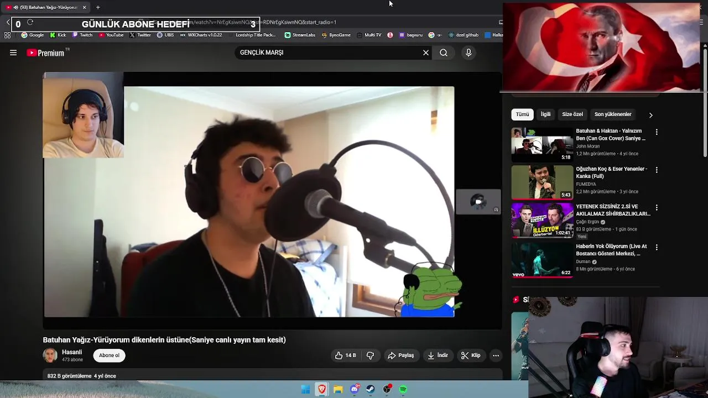The image size is (708, 398).
Task: Open a new browser tab
Action: click(x=98, y=7)
